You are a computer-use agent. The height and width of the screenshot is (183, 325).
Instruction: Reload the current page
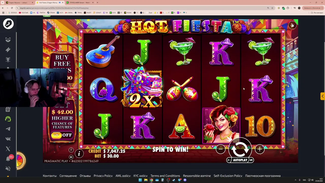pyautogui.click(x=12, y=8)
